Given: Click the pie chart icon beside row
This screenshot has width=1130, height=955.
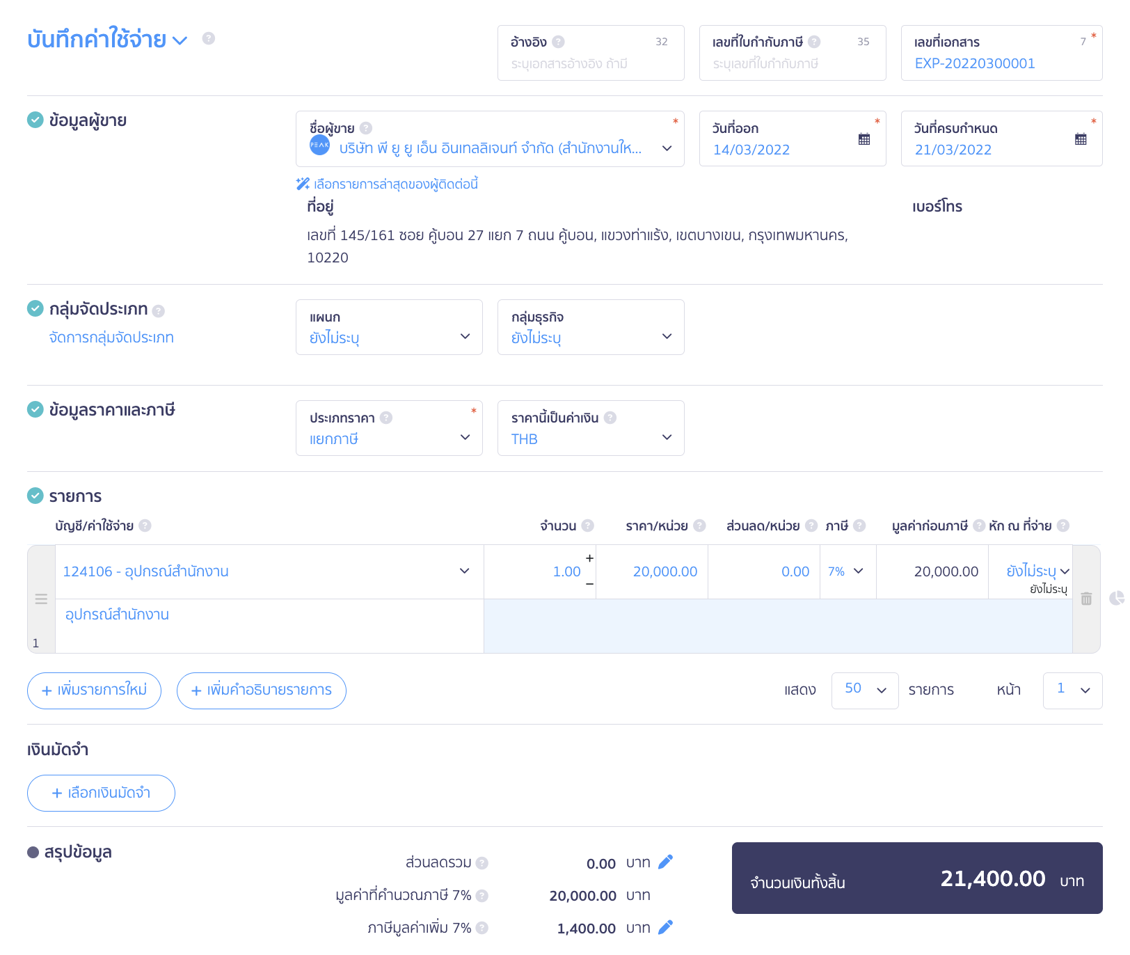Looking at the screenshot, I should point(1116,599).
